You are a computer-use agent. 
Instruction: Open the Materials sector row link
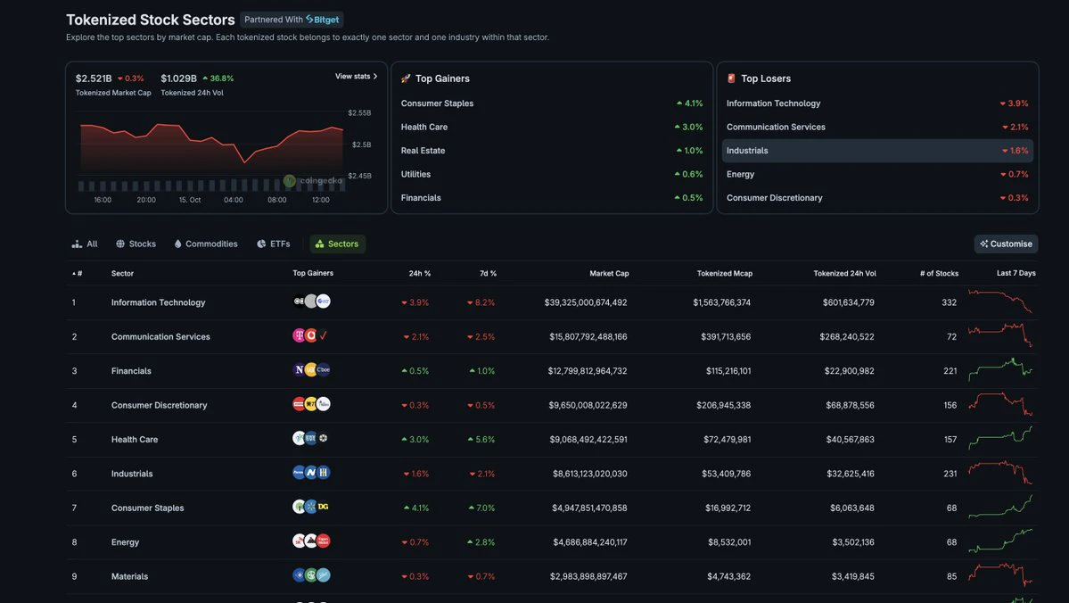129,576
